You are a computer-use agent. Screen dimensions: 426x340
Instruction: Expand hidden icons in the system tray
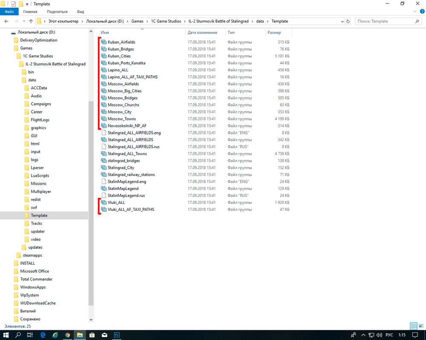tap(363, 335)
